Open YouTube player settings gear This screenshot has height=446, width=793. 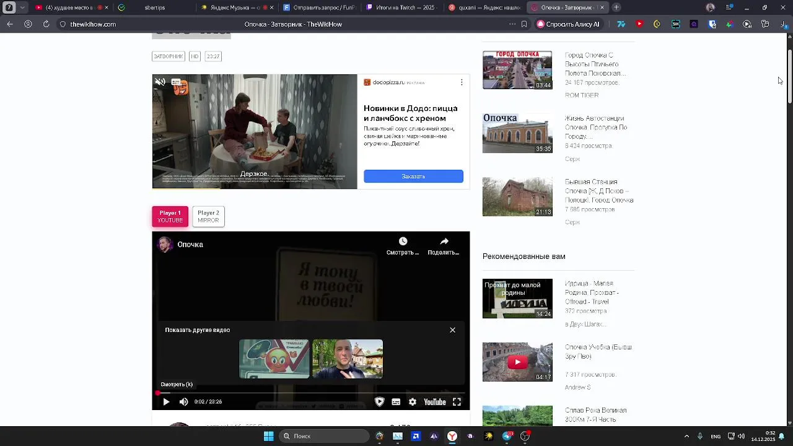413,402
